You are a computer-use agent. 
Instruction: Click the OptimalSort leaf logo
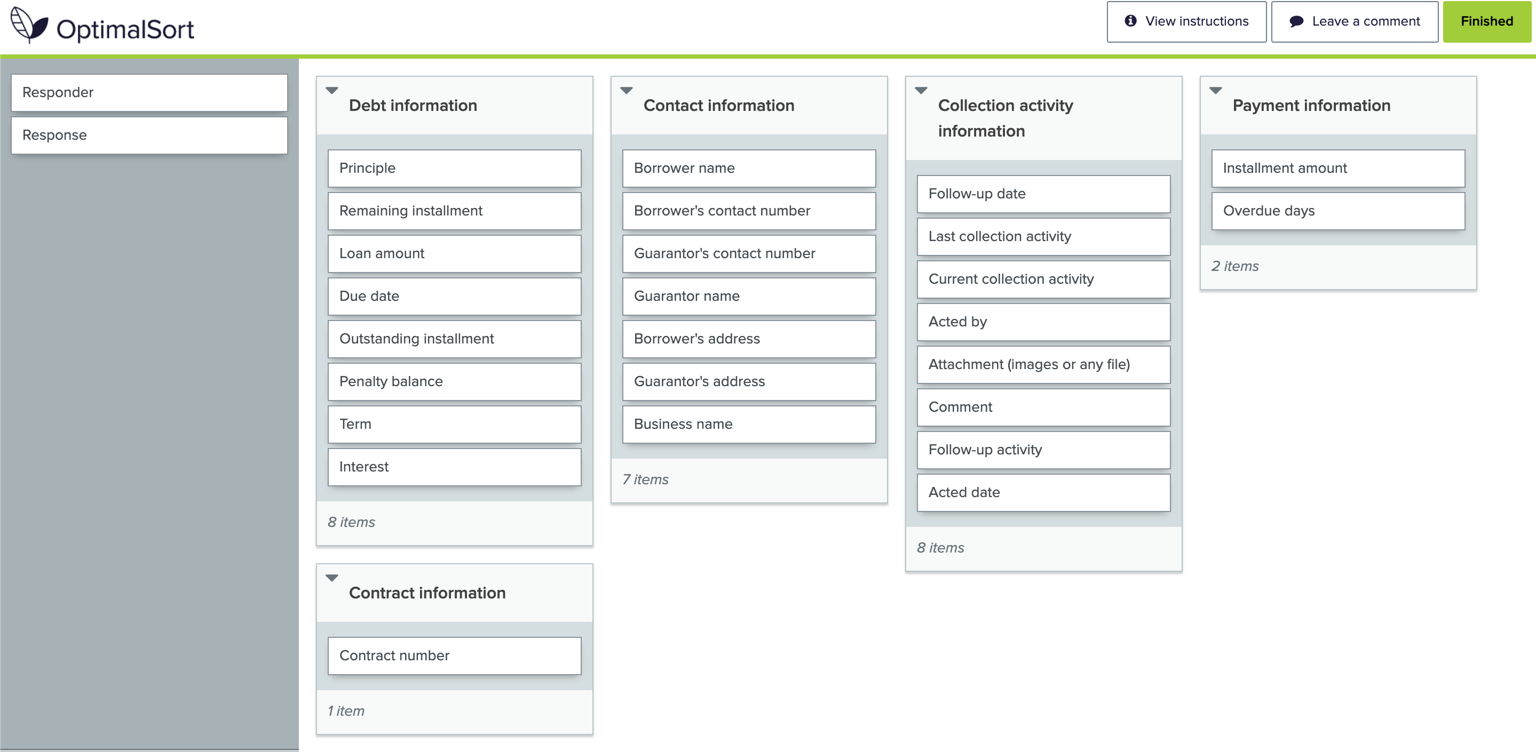point(29,25)
